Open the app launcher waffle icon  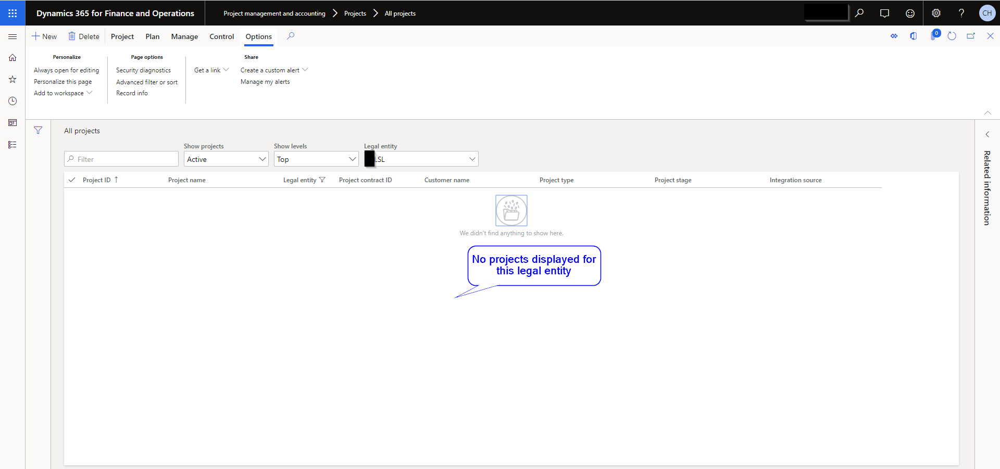[x=12, y=13]
